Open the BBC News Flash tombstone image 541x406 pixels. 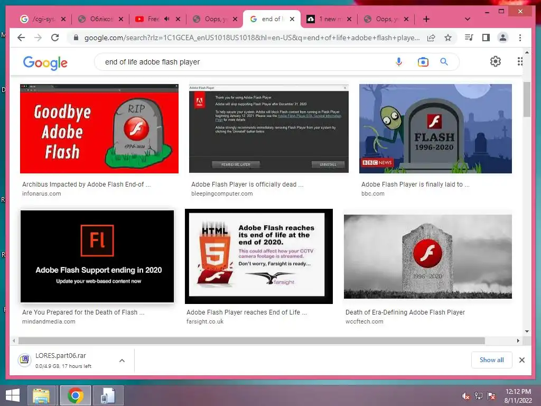[435, 128]
